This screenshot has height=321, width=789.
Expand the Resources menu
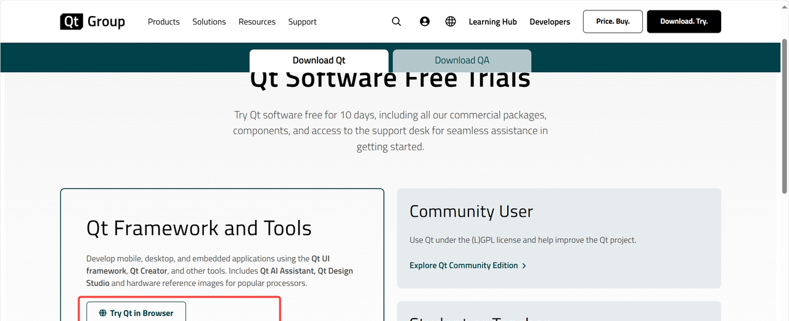[257, 22]
